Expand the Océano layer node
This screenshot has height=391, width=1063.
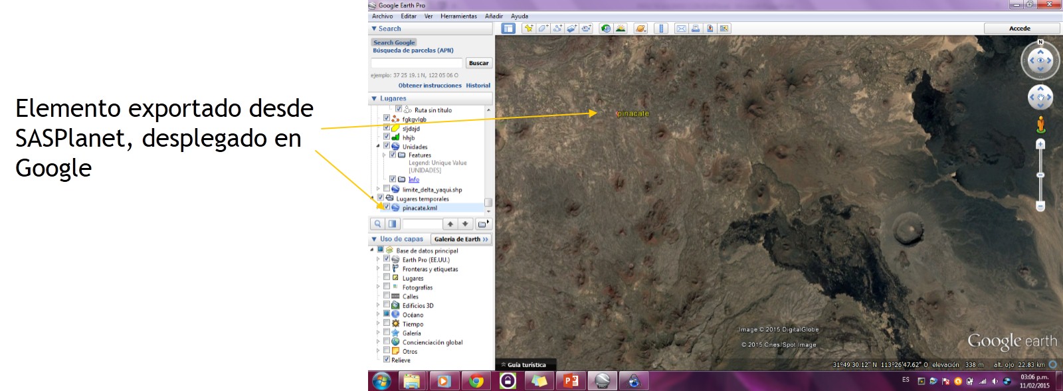pos(379,315)
